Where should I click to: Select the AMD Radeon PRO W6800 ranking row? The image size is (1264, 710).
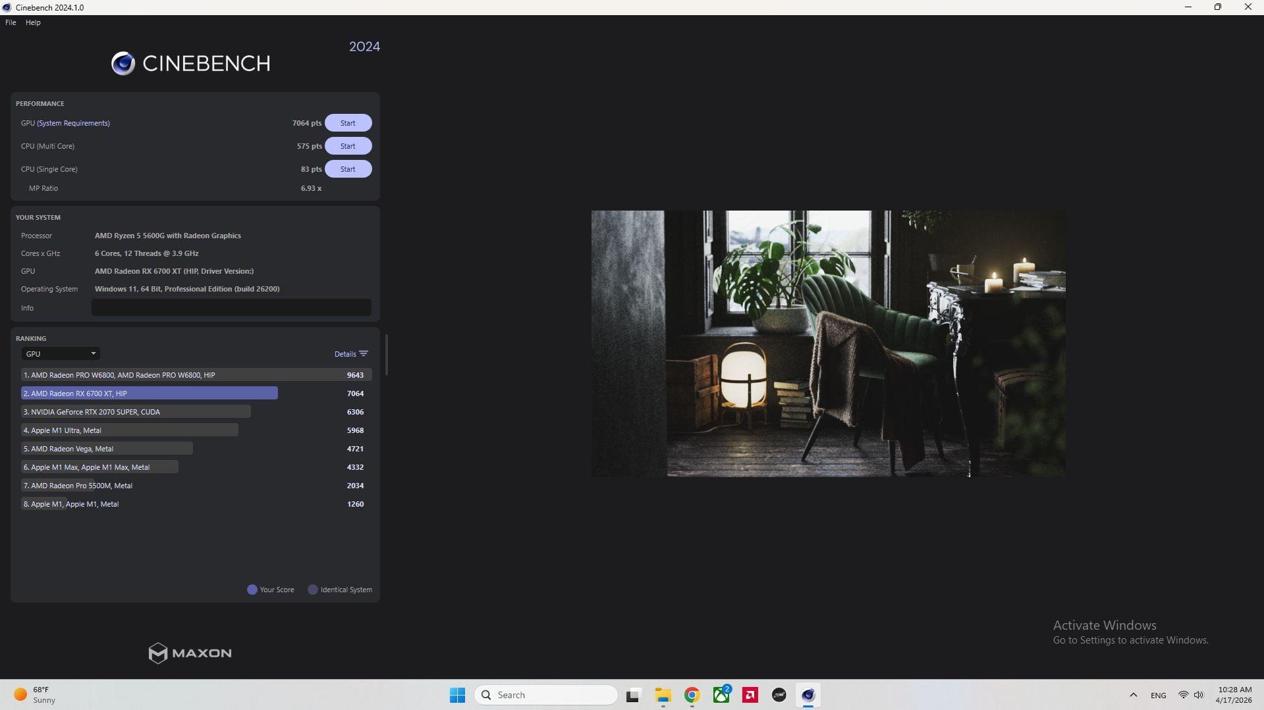196,375
